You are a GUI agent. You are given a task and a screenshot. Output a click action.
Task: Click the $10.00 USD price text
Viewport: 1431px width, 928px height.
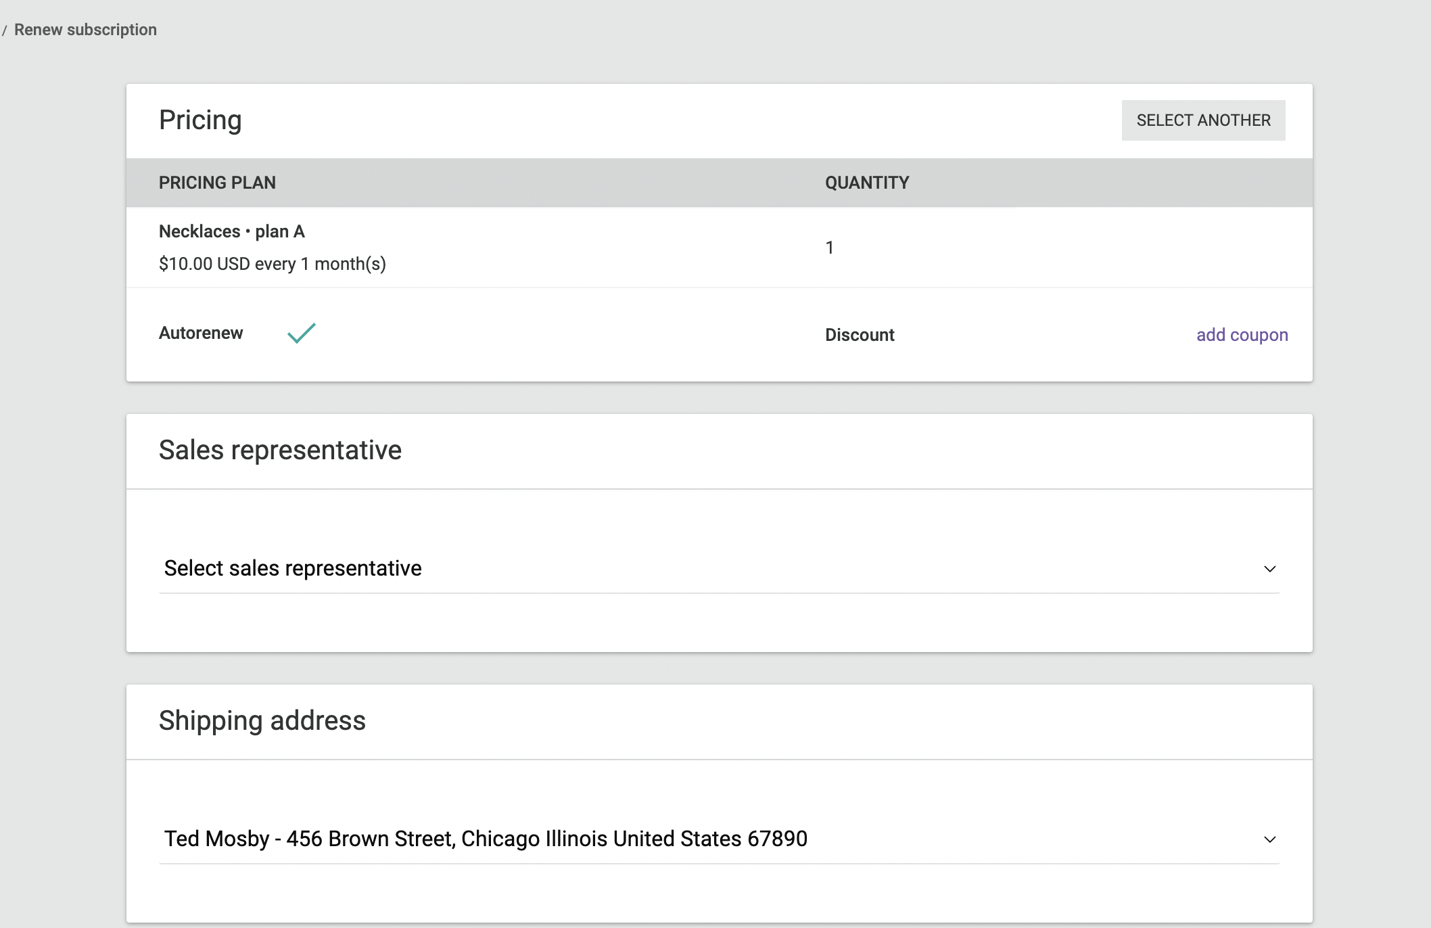[x=272, y=264]
